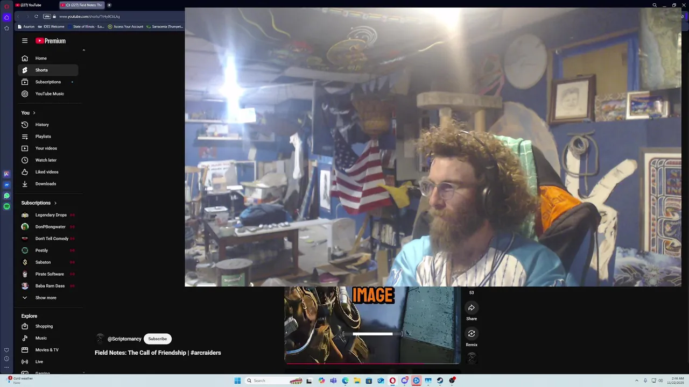This screenshot has height=387, width=689.
Task: Open Opera sidebar heart icon
Action: tap(6, 350)
